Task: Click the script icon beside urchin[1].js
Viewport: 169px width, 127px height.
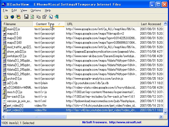Action: tap(4, 79)
